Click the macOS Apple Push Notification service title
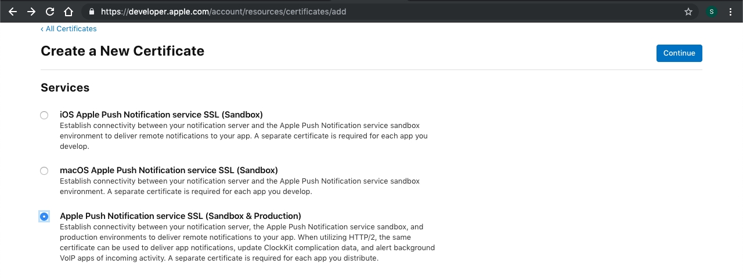Screen dimensions: 743x278 click(x=169, y=170)
